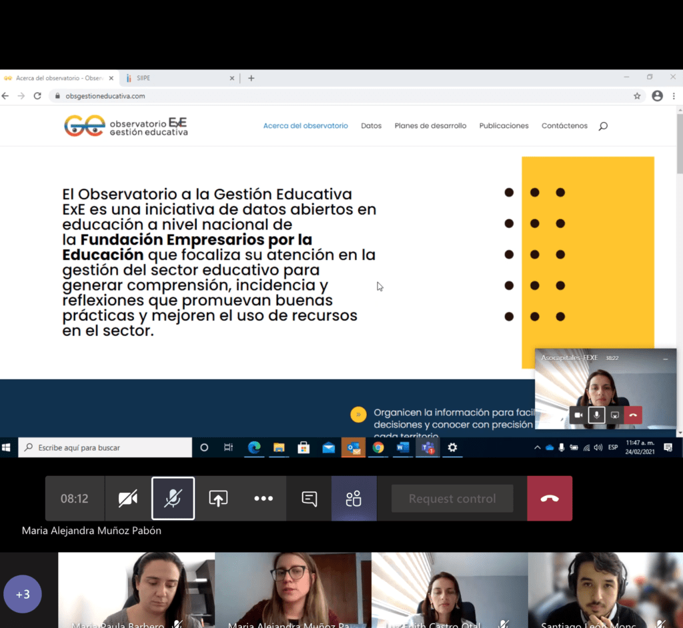The height and width of the screenshot is (628, 683).
Task: Open Task View on the taskbar
Action: coord(228,447)
